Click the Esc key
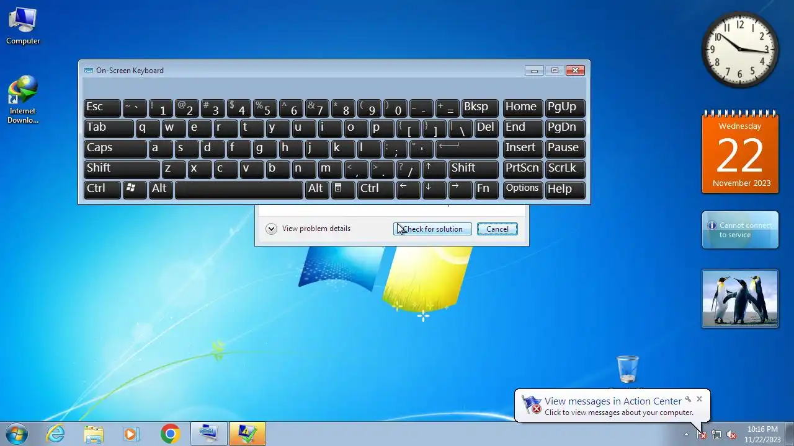This screenshot has width=794, height=446. tap(102, 107)
